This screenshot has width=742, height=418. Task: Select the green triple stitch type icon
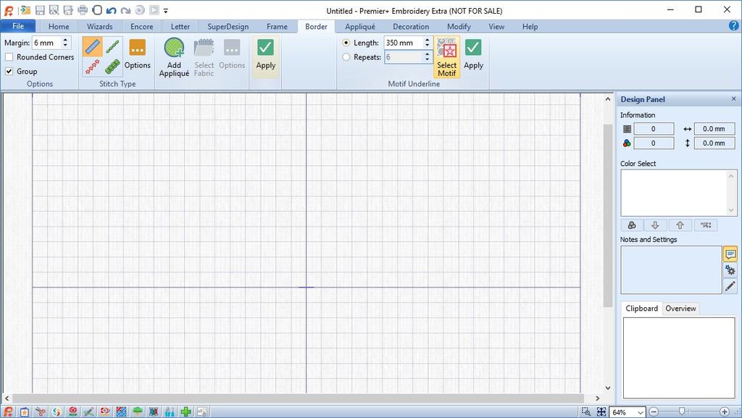coord(112,67)
